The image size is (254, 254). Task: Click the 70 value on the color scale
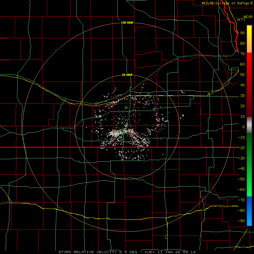click(x=242, y=54)
